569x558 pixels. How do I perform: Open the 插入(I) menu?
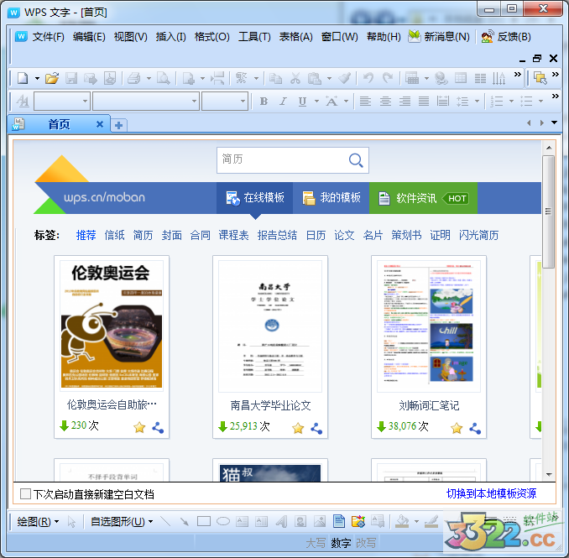(171, 37)
